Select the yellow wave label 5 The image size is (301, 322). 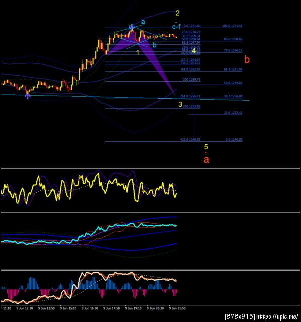[x=206, y=147]
